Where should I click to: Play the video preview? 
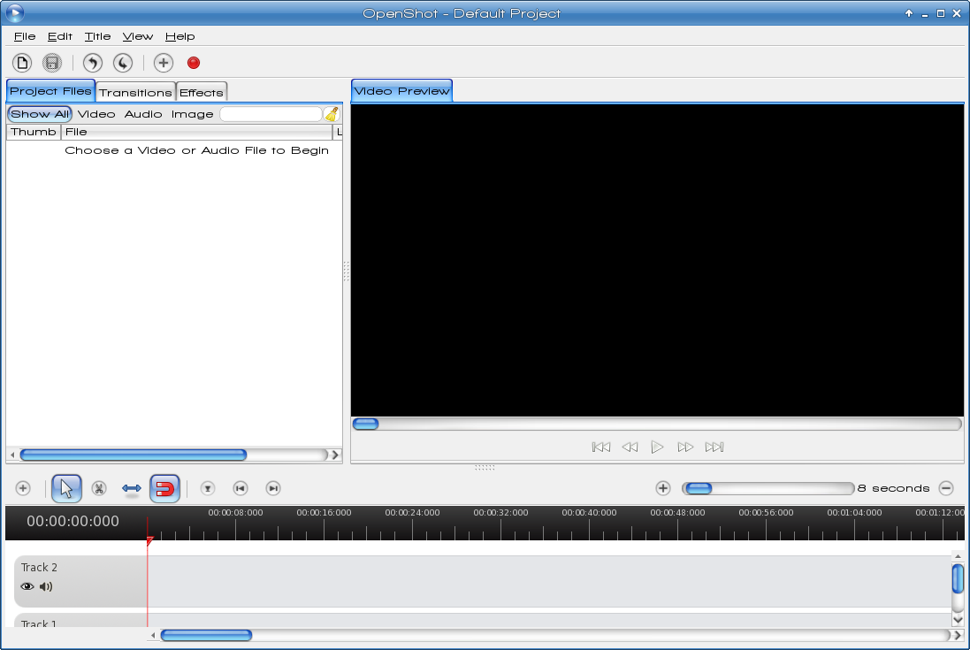(657, 447)
